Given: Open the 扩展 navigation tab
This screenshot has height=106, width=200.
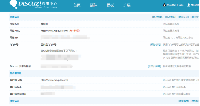Looking at the screenshot, I should click(x=127, y=5).
